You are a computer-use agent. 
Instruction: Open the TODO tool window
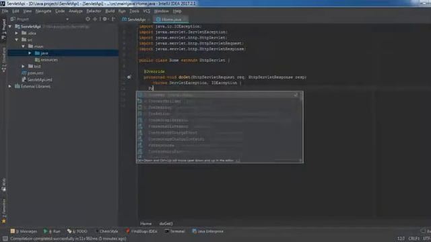(77, 231)
